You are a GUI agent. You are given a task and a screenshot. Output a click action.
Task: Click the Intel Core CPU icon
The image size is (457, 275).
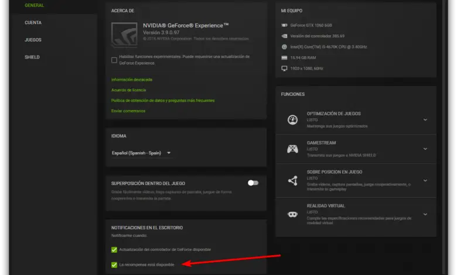pos(284,47)
